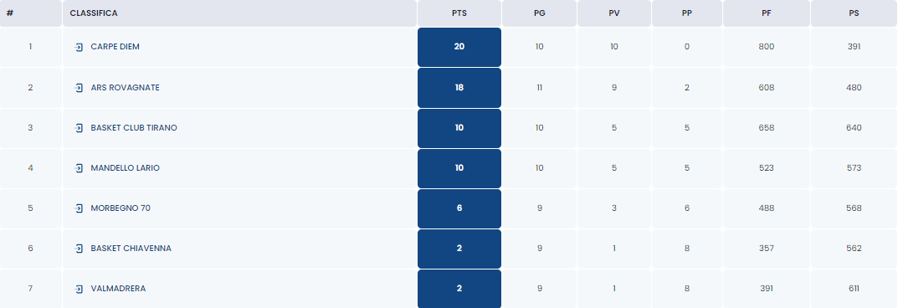This screenshot has width=898, height=308.
Task: Click the PG column header
Action: click(x=539, y=13)
